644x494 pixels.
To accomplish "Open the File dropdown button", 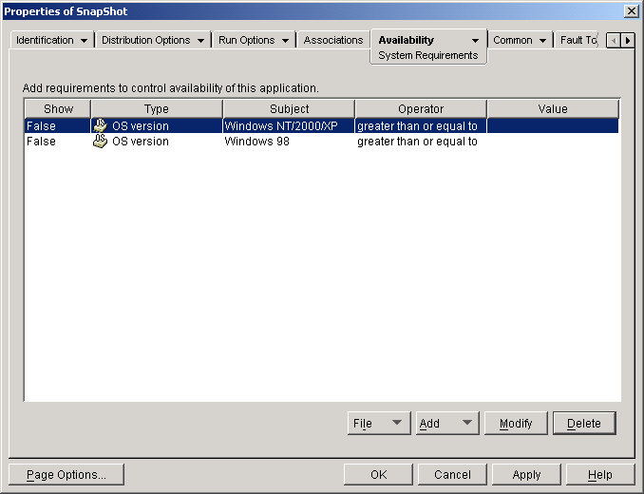I will 379,423.
